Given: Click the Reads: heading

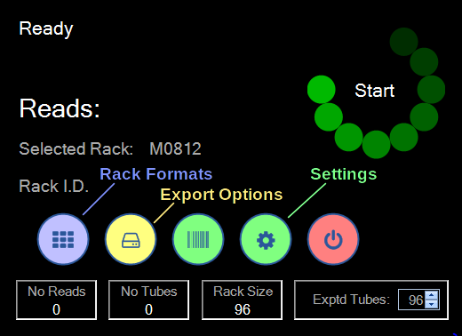Looking at the screenshot, I should coord(60,108).
